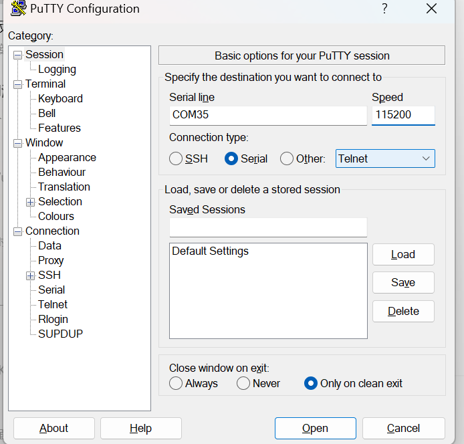Screen dimensions: 464x444
Task: Click the PuTTY icon in title bar
Action: coord(18,8)
